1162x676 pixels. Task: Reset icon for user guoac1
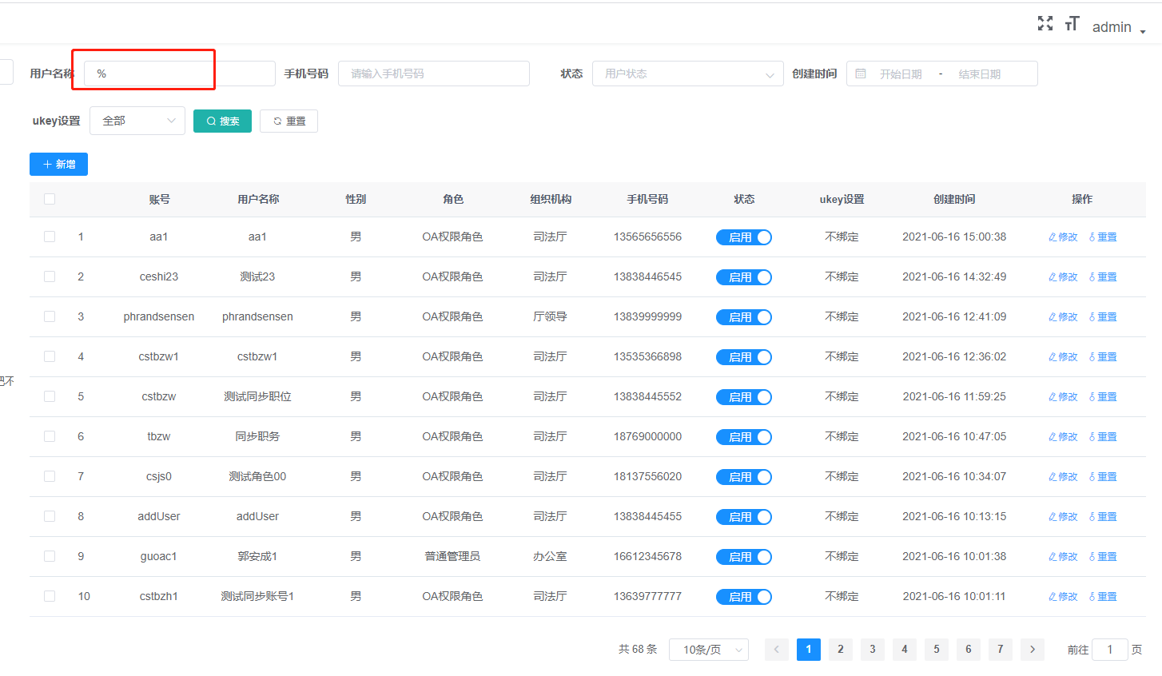1103,557
